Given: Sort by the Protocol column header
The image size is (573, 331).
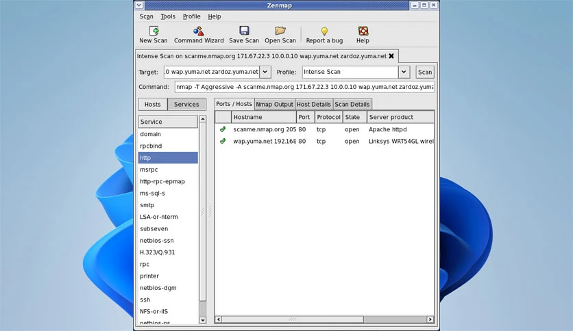Looking at the screenshot, I should tap(328, 117).
